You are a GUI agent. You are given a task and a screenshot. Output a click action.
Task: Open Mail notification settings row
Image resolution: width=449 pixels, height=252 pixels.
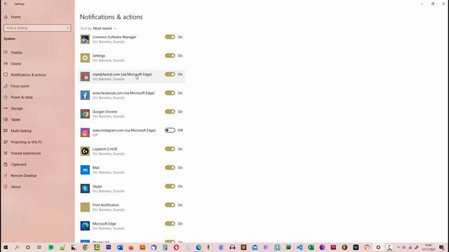pos(132,169)
